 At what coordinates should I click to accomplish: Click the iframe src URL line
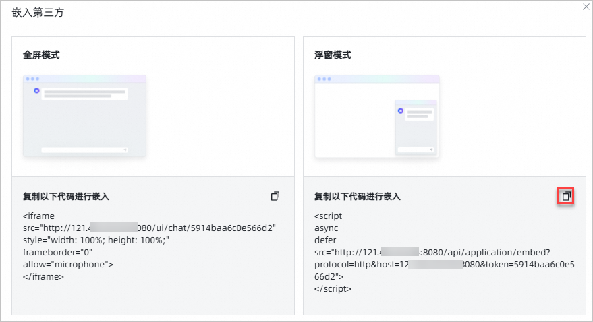tap(149, 228)
